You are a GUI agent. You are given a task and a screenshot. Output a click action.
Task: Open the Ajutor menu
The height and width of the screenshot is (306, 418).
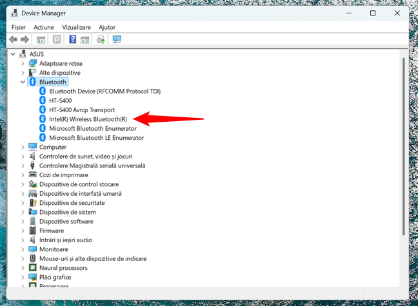tap(107, 28)
